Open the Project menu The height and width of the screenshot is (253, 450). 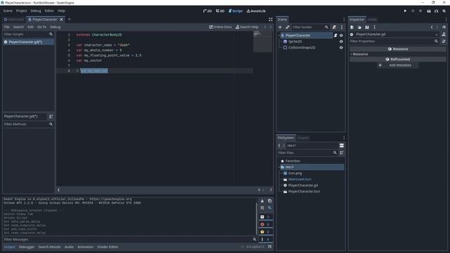point(21,11)
